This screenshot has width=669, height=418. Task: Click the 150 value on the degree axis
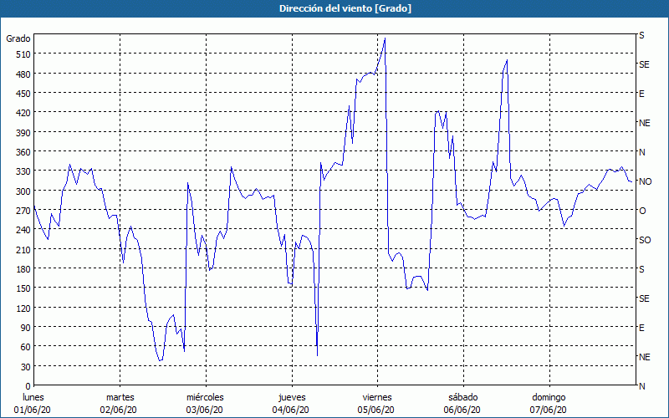(x=23, y=288)
